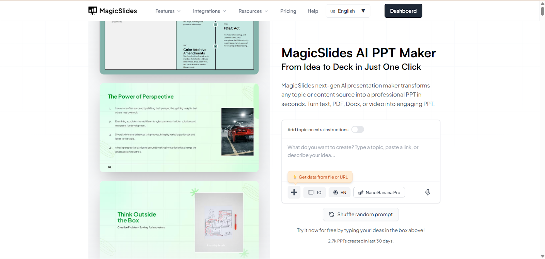
Task: Click the topic prompt text area
Action: [361, 151]
